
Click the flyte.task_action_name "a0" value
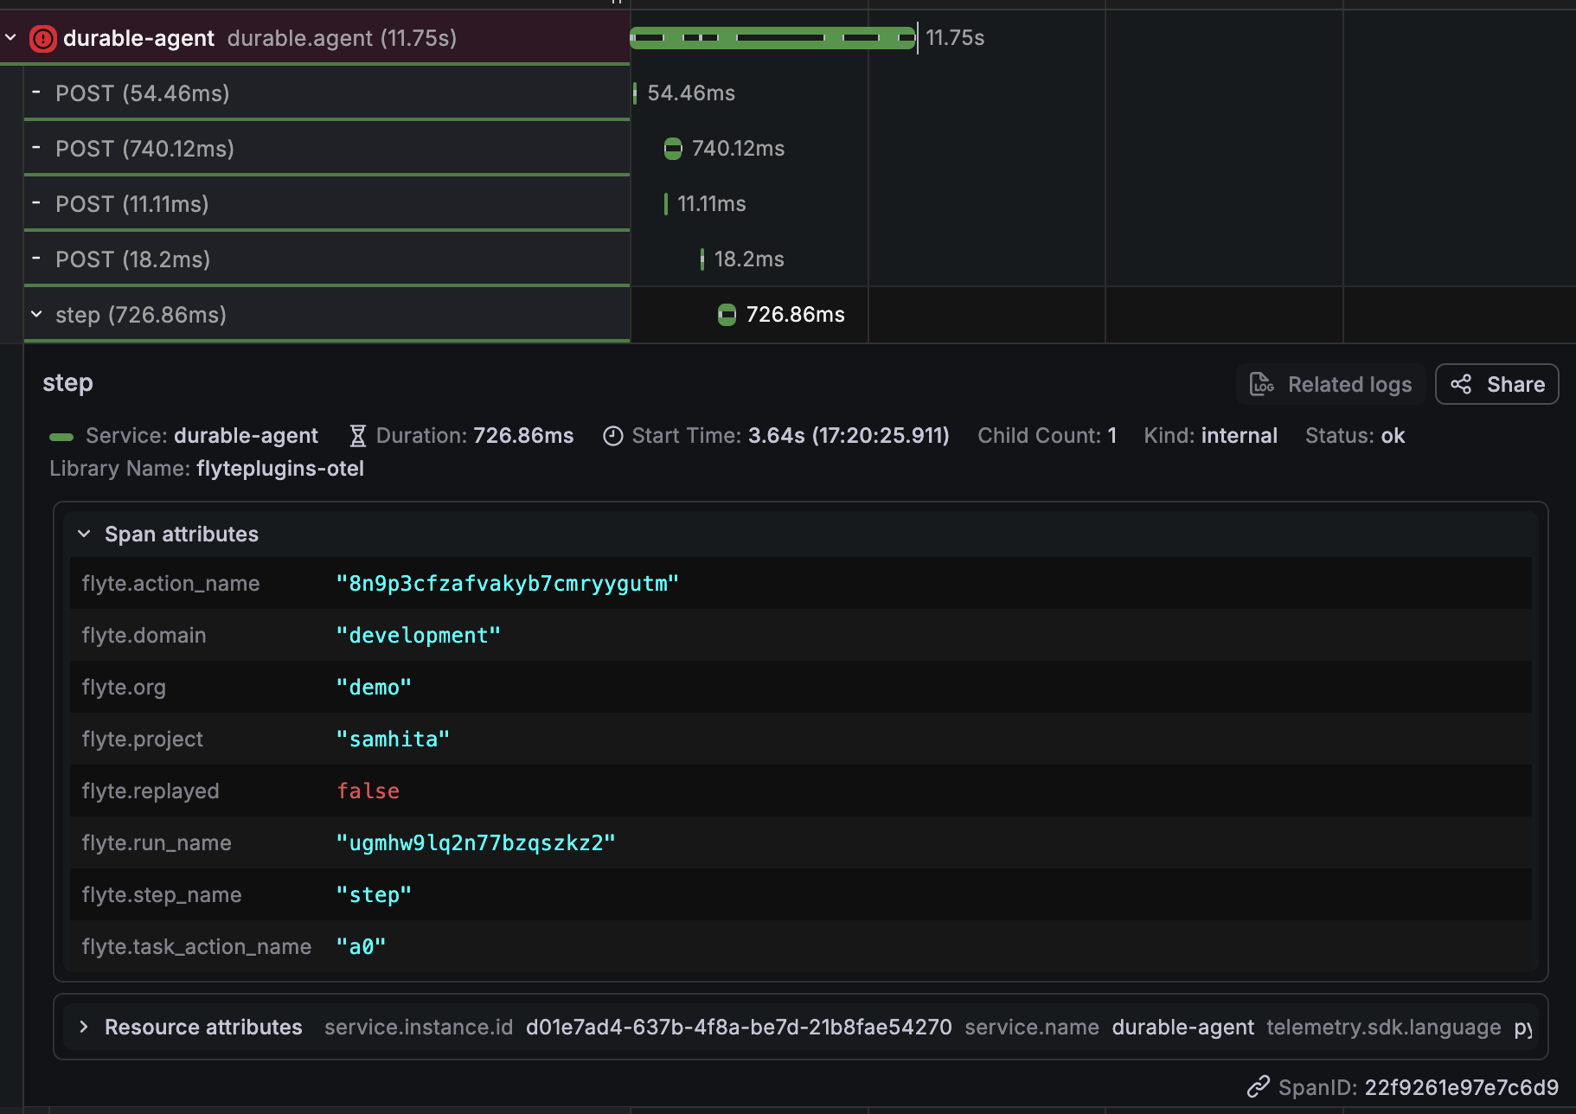tap(361, 947)
